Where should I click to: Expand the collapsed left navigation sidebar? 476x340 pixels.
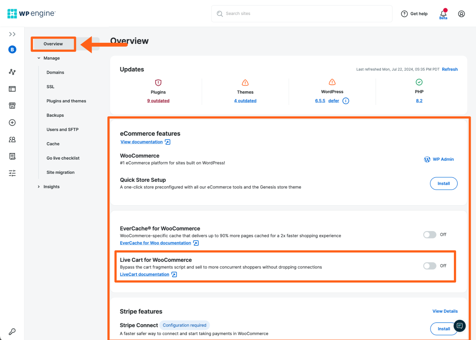pyautogui.click(x=12, y=34)
